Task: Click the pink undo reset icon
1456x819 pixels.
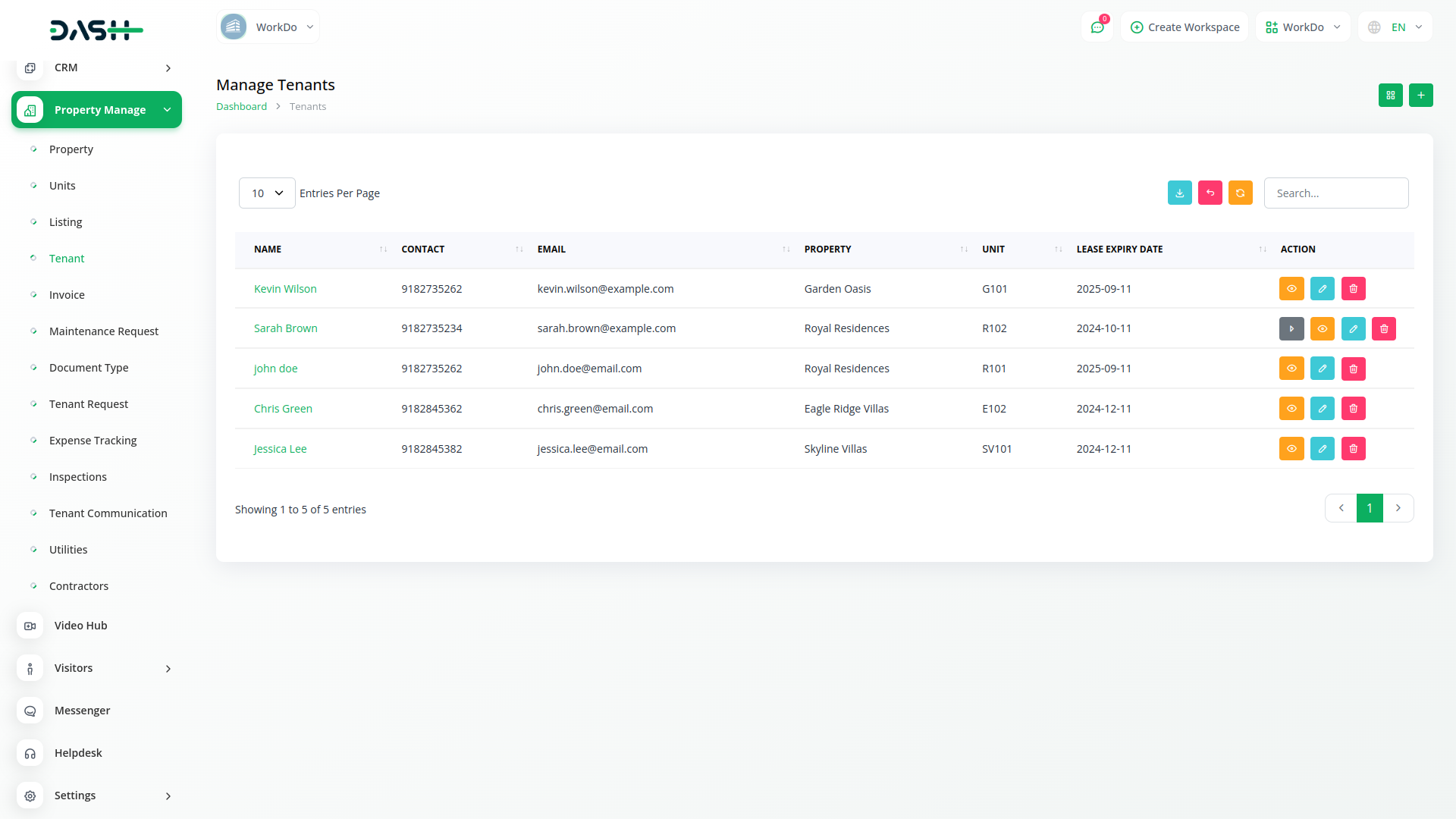Action: point(1210,193)
